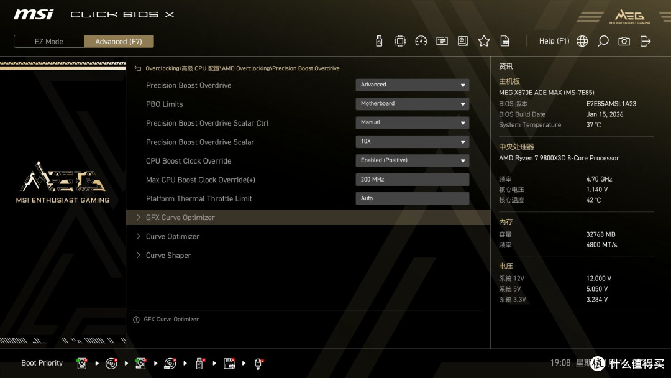The width and height of the screenshot is (671, 378).
Task: Click the 5.050 V system voltage value
Action: click(x=597, y=289)
